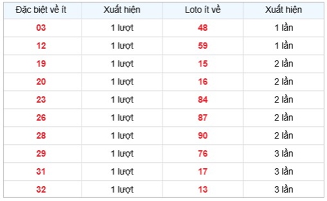Choose special number 20
327x201 pixels.
pos(41,82)
